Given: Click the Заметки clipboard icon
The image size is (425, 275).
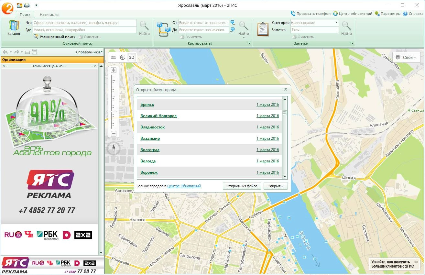Looking at the screenshot, I should pos(263,29).
